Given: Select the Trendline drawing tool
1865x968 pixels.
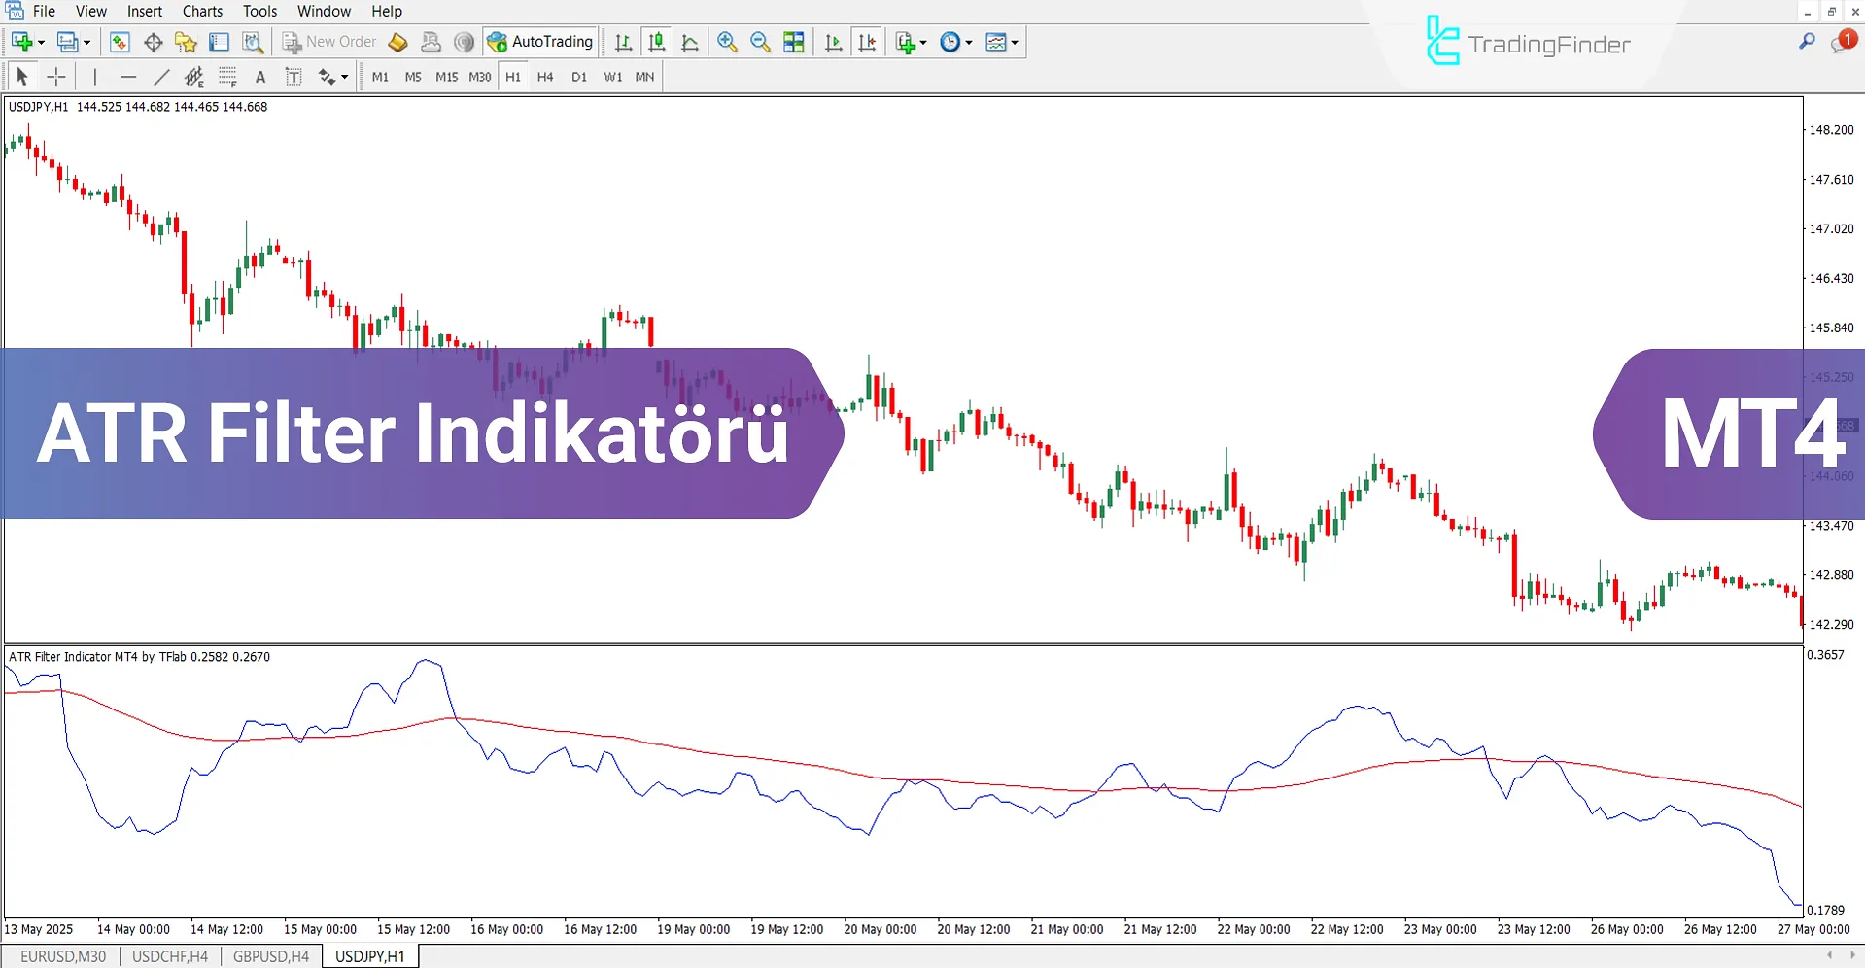Looking at the screenshot, I should pos(161,76).
